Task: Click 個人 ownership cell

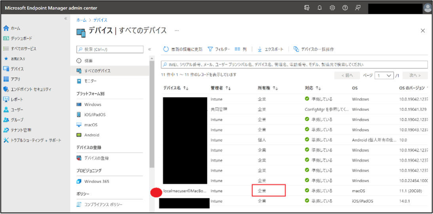Action: click(x=262, y=140)
